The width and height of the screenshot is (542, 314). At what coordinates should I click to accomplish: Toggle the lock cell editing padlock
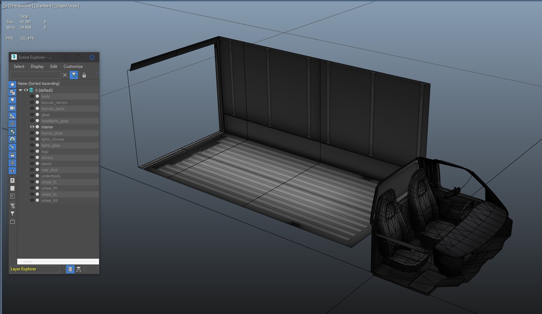point(84,75)
